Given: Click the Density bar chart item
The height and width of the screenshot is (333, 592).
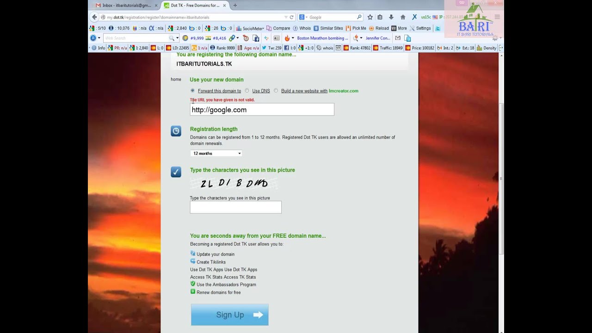Looking at the screenshot, I should tap(487, 48).
